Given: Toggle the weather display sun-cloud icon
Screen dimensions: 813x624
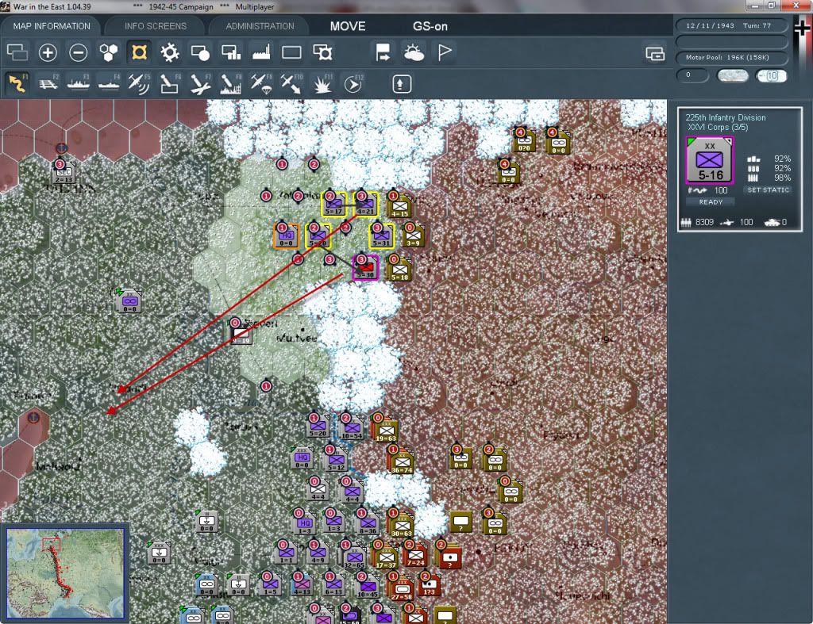Looking at the screenshot, I should point(414,52).
